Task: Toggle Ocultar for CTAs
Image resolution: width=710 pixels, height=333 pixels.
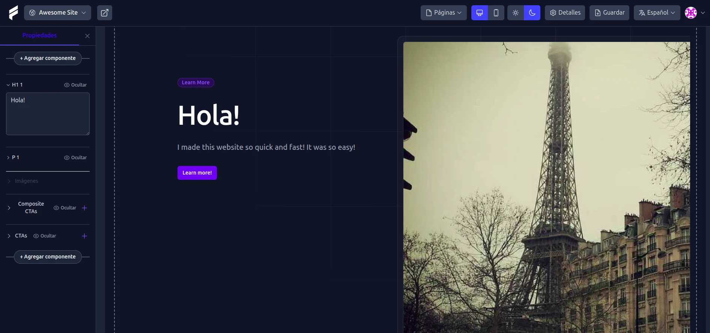Action: pyautogui.click(x=45, y=236)
